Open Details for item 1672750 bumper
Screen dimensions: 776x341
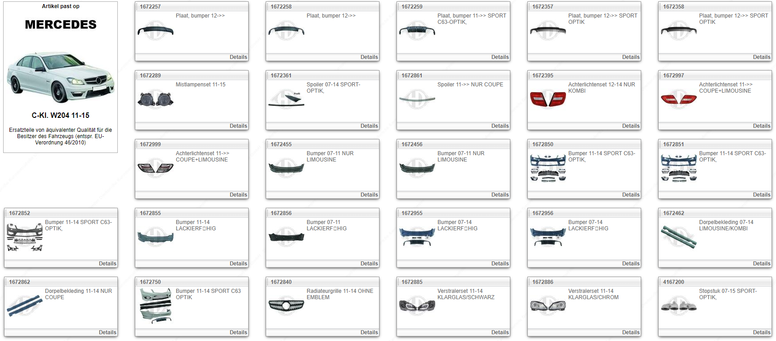click(x=238, y=332)
